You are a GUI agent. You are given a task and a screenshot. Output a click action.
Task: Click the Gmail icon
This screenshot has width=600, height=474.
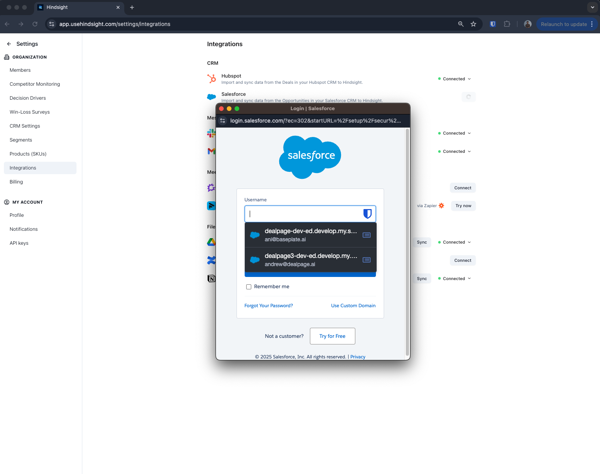(211, 151)
